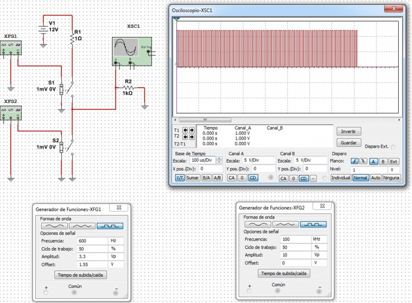Switch timebase mode to B/A
The height and width of the screenshot is (303, 412).
click(x=206, y=178)
